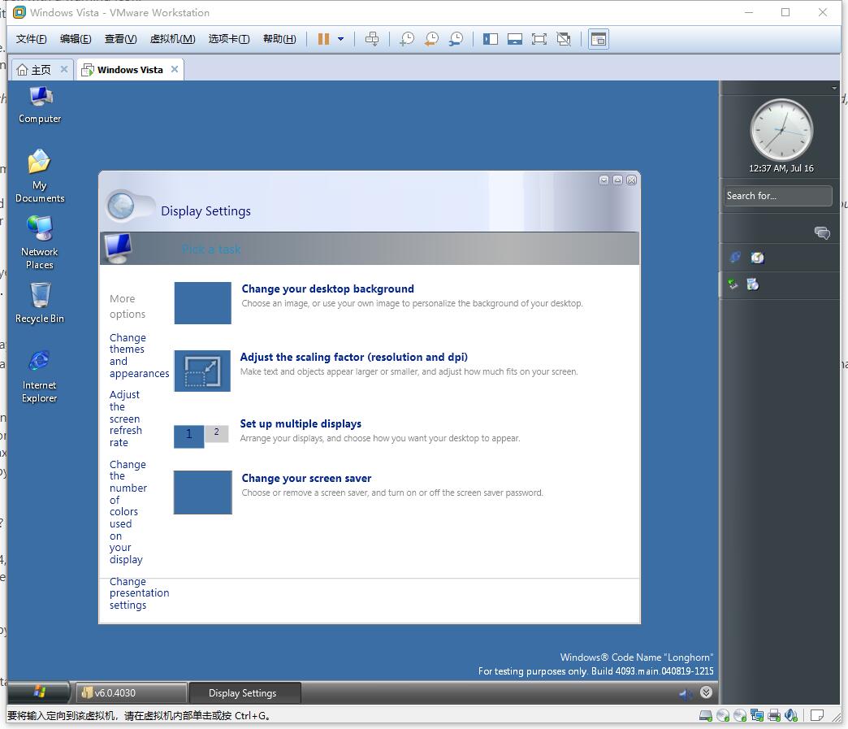Open the 编辑(E) menu
This screenshot has width=848, height=729.
click(76, 39)
